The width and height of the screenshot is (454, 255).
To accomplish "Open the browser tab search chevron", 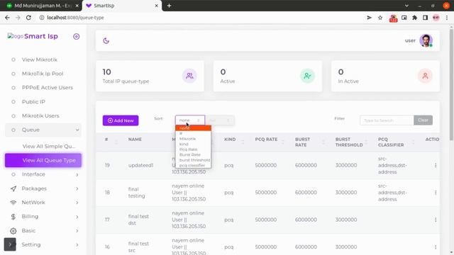I will point(406,6).
